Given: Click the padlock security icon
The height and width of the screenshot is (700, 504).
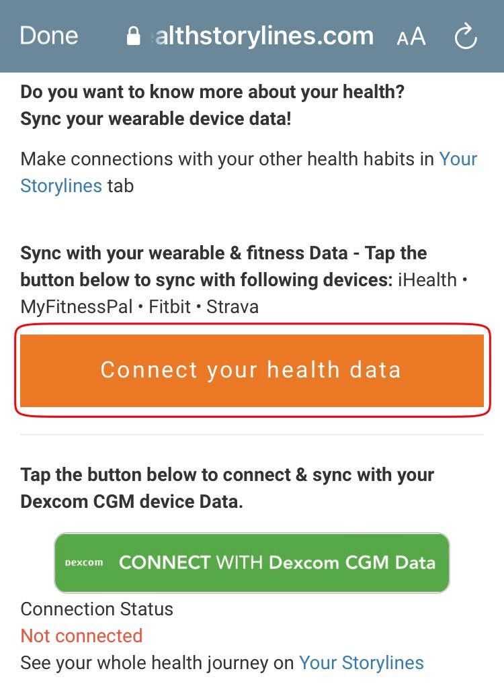Looking at the screenshot, I should [134, 36].
